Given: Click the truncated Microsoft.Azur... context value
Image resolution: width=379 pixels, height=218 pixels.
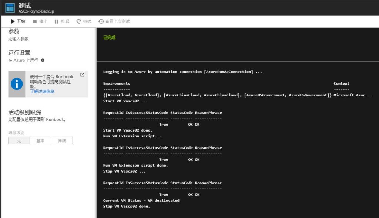Looking at the screenshot, I should tap(352, 95).
